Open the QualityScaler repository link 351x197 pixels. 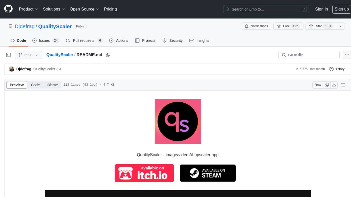(x=55, y=26)
